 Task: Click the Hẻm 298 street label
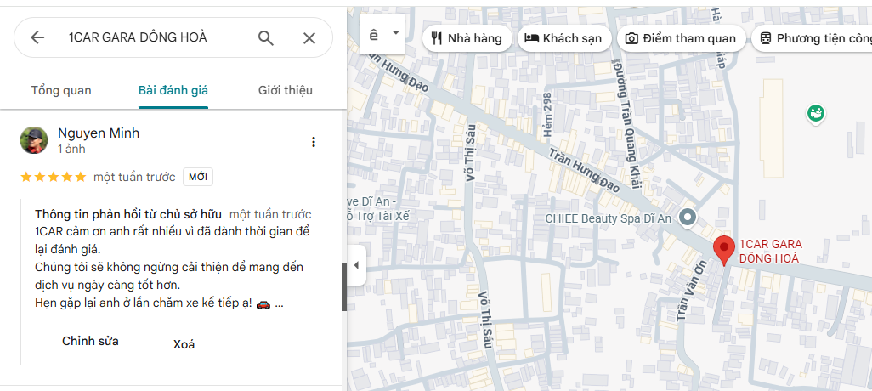(546, 115)
